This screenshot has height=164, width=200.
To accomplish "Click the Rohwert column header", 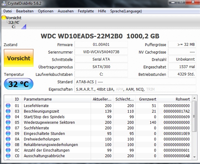I will 175,99.
